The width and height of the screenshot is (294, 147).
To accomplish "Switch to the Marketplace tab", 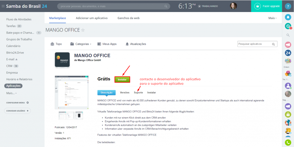I will point(57,18).
